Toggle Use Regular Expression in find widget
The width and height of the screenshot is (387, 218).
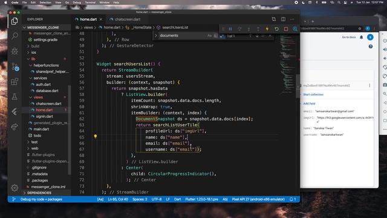[222, 36]
